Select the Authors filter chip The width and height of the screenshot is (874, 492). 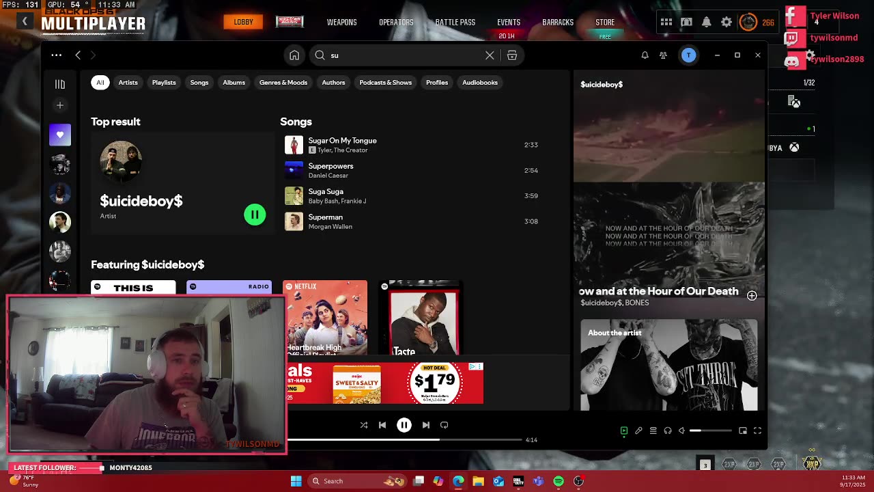333,83
